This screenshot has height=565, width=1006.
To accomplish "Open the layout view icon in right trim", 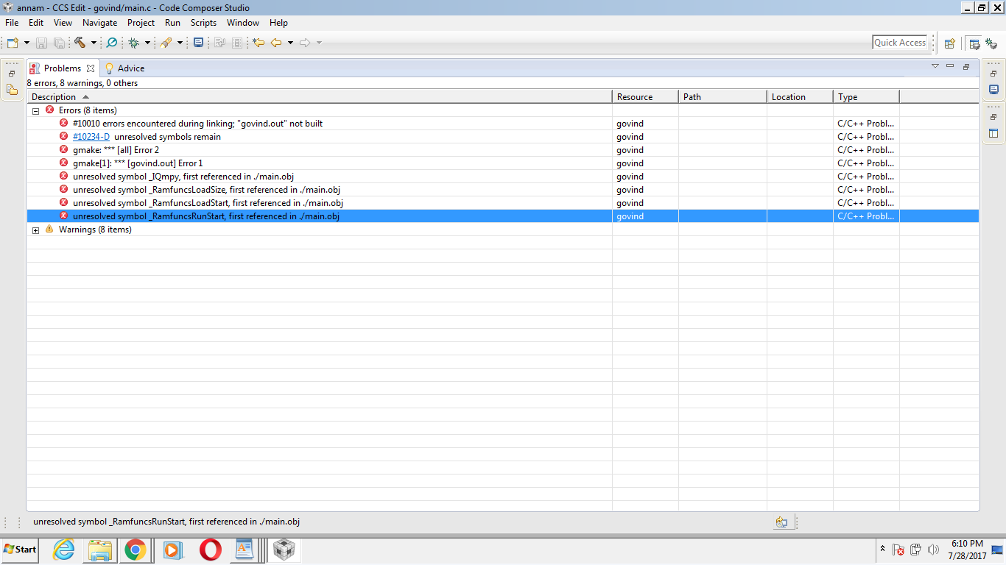I will 993,133.
